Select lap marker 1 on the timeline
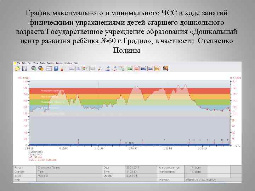This screenshot has width=255, height=191. pyautogui.click(x=78, y=140)
